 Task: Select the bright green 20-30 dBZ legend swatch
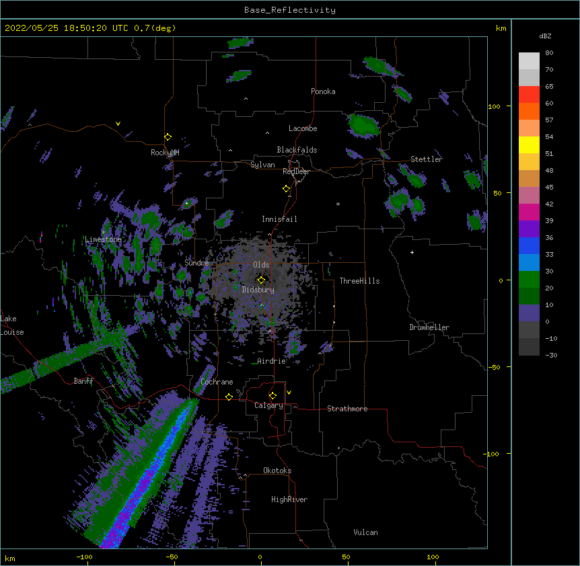coord(529,280)
